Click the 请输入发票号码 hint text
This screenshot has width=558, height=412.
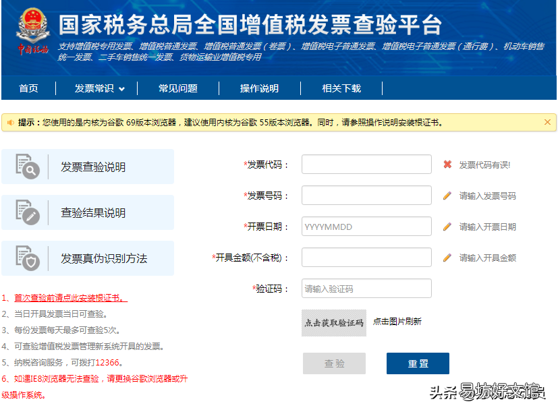(x=488, y=196)
